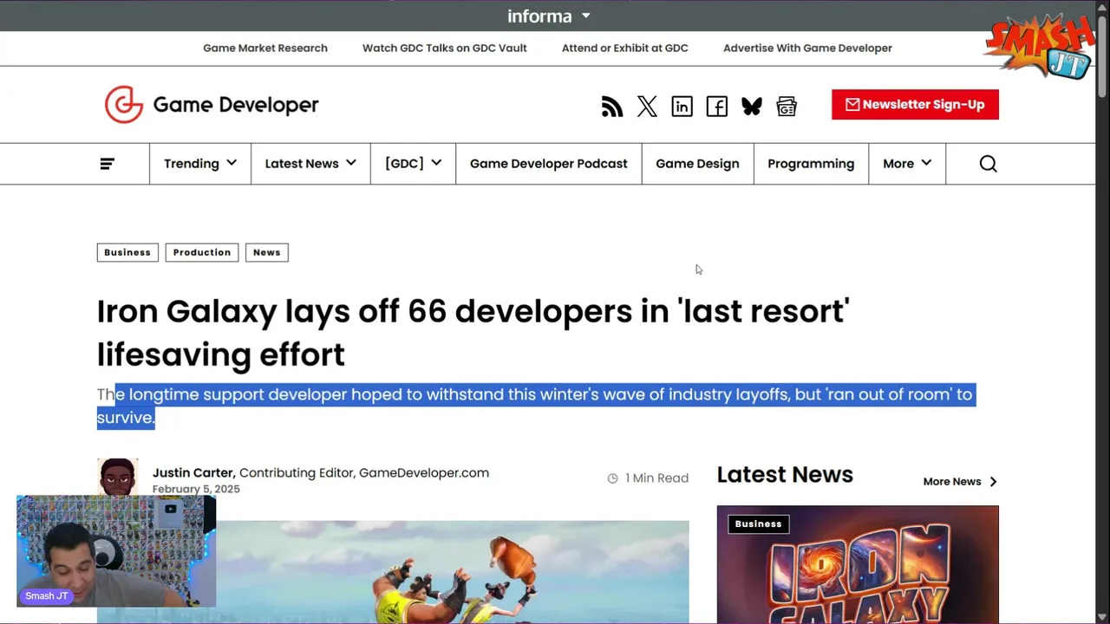
Task: Click the More News link
Action: pyautogui.click(x=960, y=482)
